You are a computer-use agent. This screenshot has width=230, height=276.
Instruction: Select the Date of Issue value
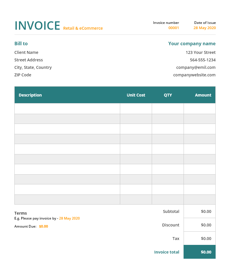point(204,28)
